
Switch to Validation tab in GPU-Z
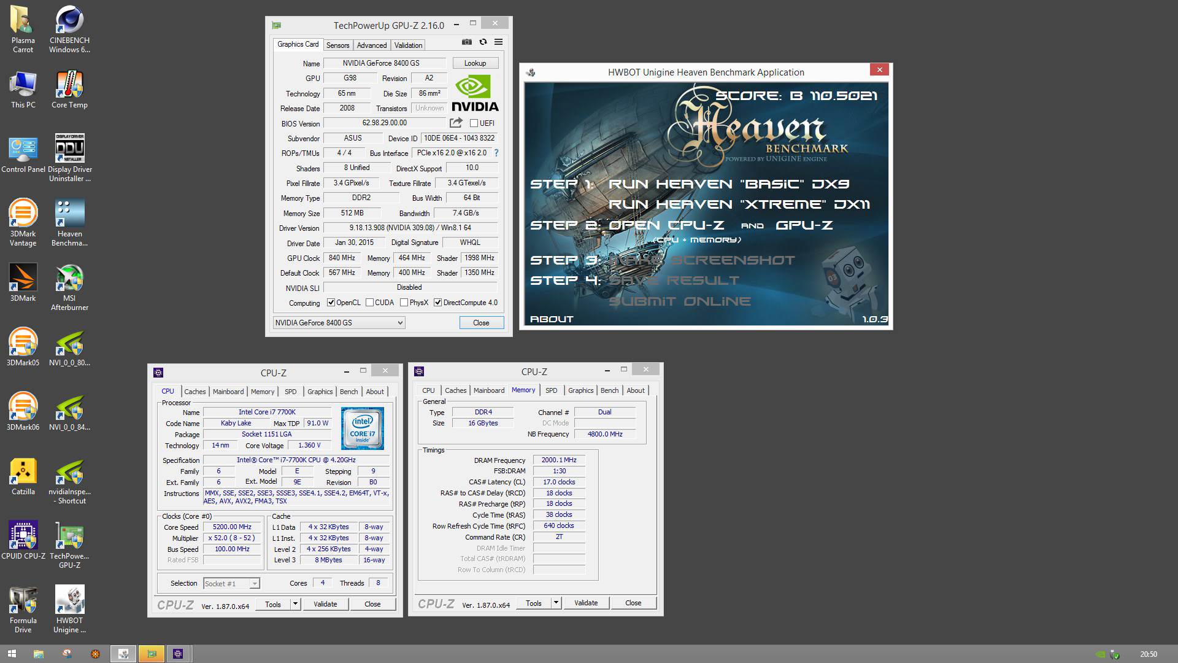point(408,45)
